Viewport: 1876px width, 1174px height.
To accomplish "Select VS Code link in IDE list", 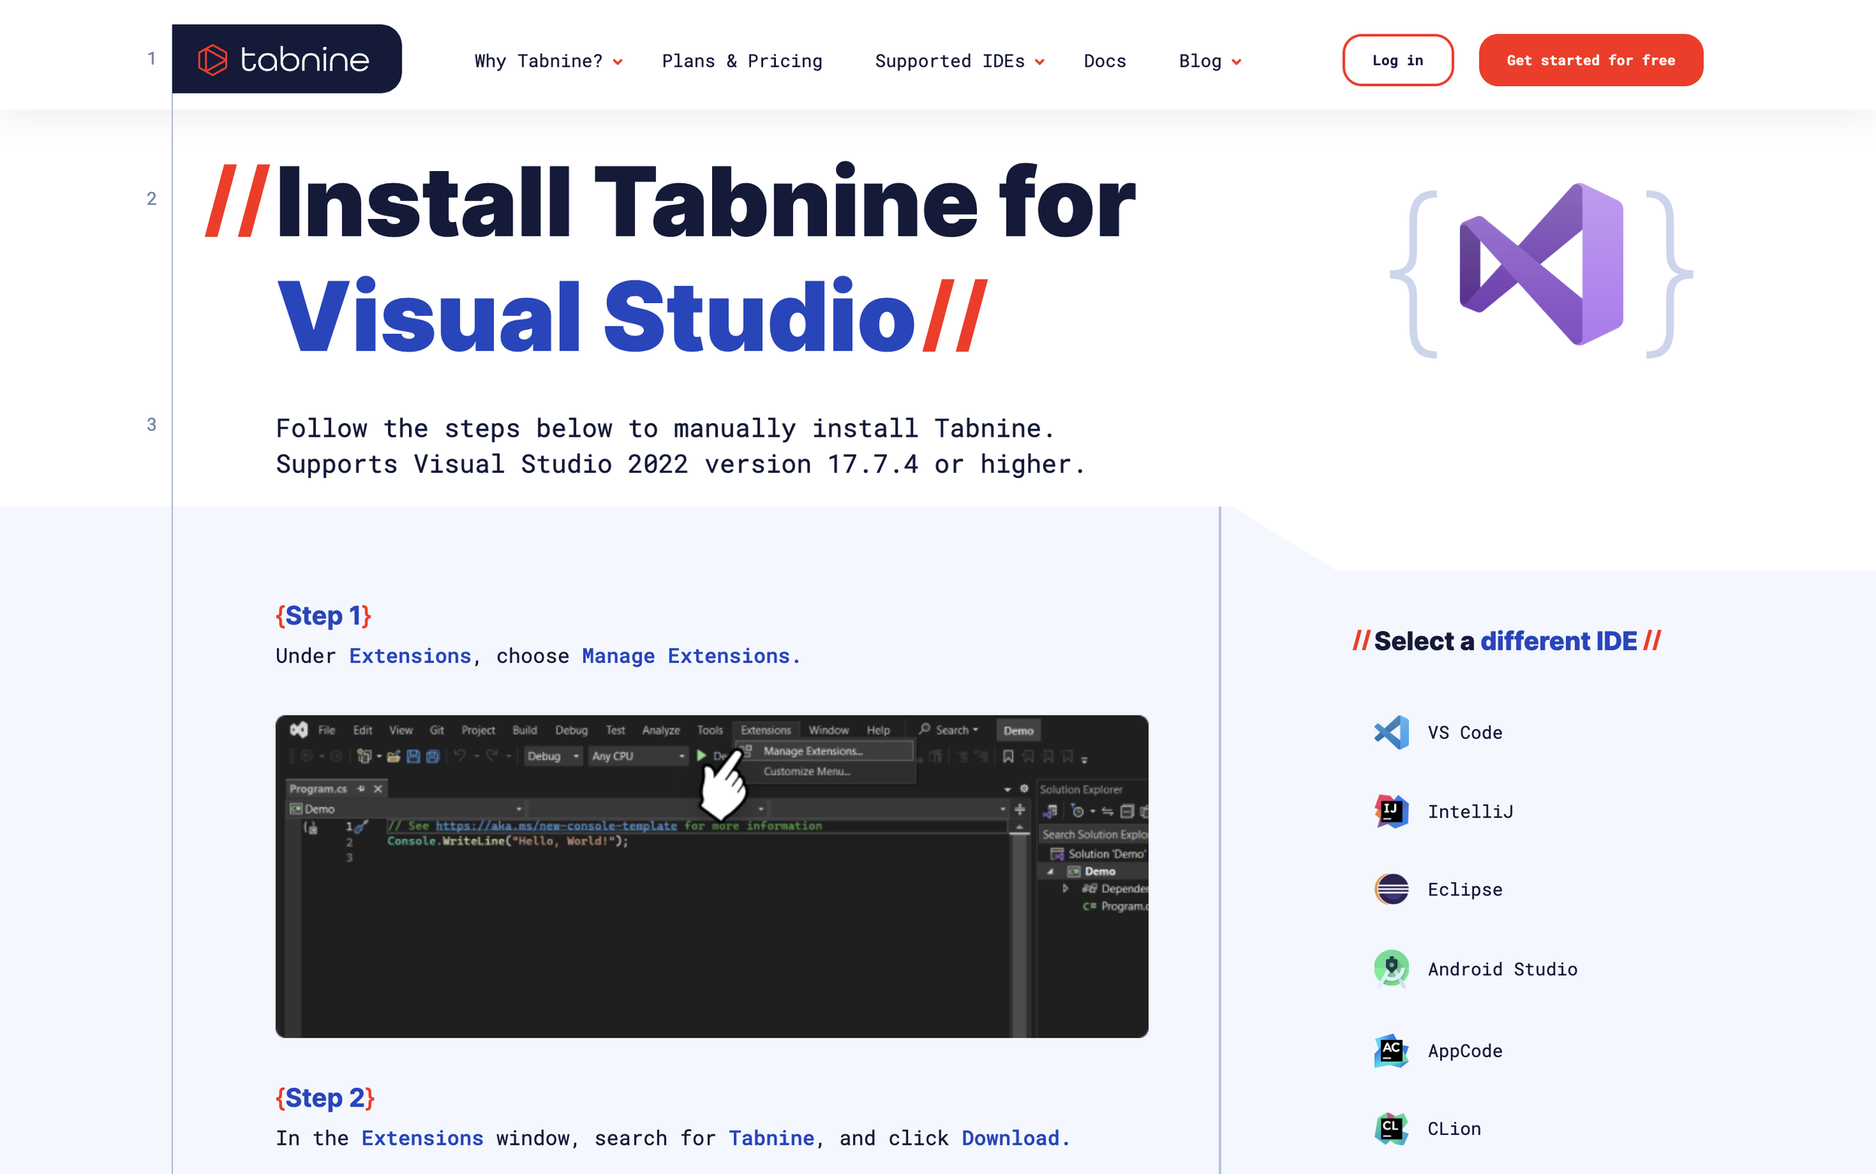I will [x=1465, y=732].
